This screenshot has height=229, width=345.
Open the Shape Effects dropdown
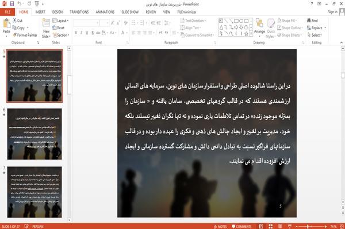click(290, 35)
